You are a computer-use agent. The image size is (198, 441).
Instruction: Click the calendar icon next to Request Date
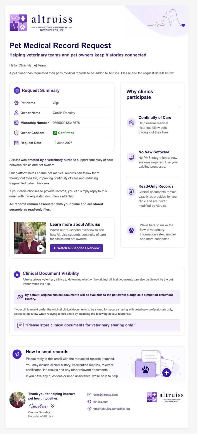16,143
